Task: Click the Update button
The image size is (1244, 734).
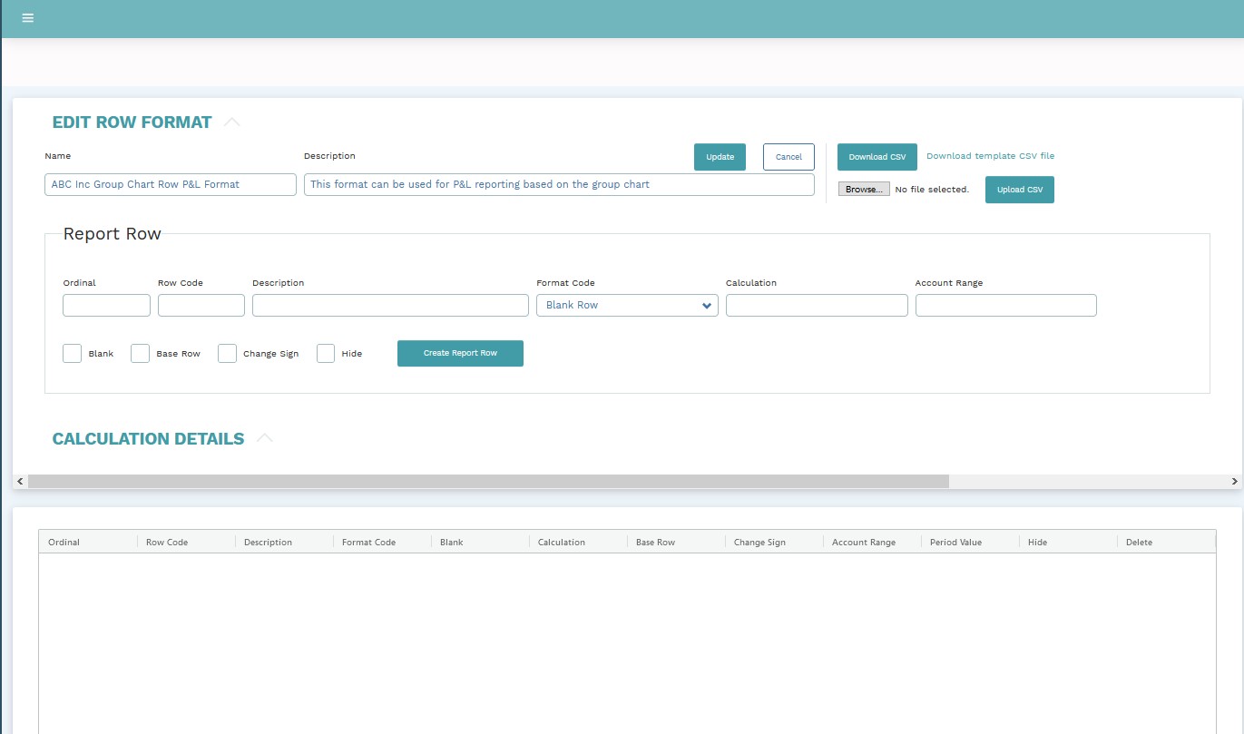Action: [x=720, y=157]
